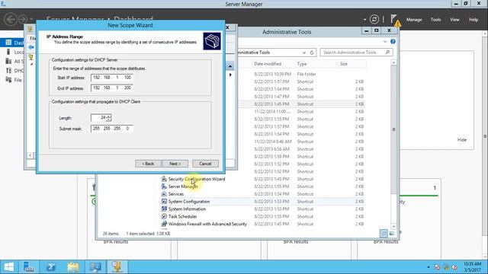488x274 pixels.
Task: Click the Subnet mask field
Action: [112, 129]
